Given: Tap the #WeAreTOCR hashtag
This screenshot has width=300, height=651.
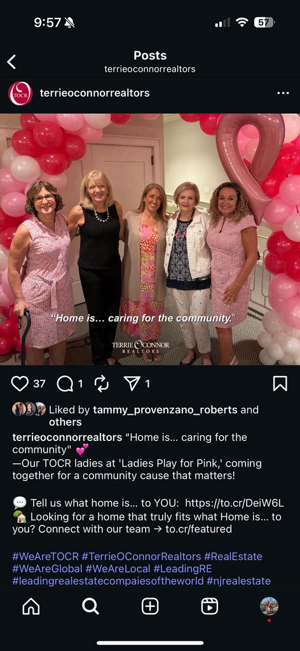Looking at the screenshot, I should (45, 556).
